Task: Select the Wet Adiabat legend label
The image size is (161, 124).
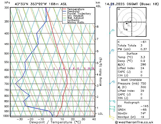Action: click(x=76, y=18)
